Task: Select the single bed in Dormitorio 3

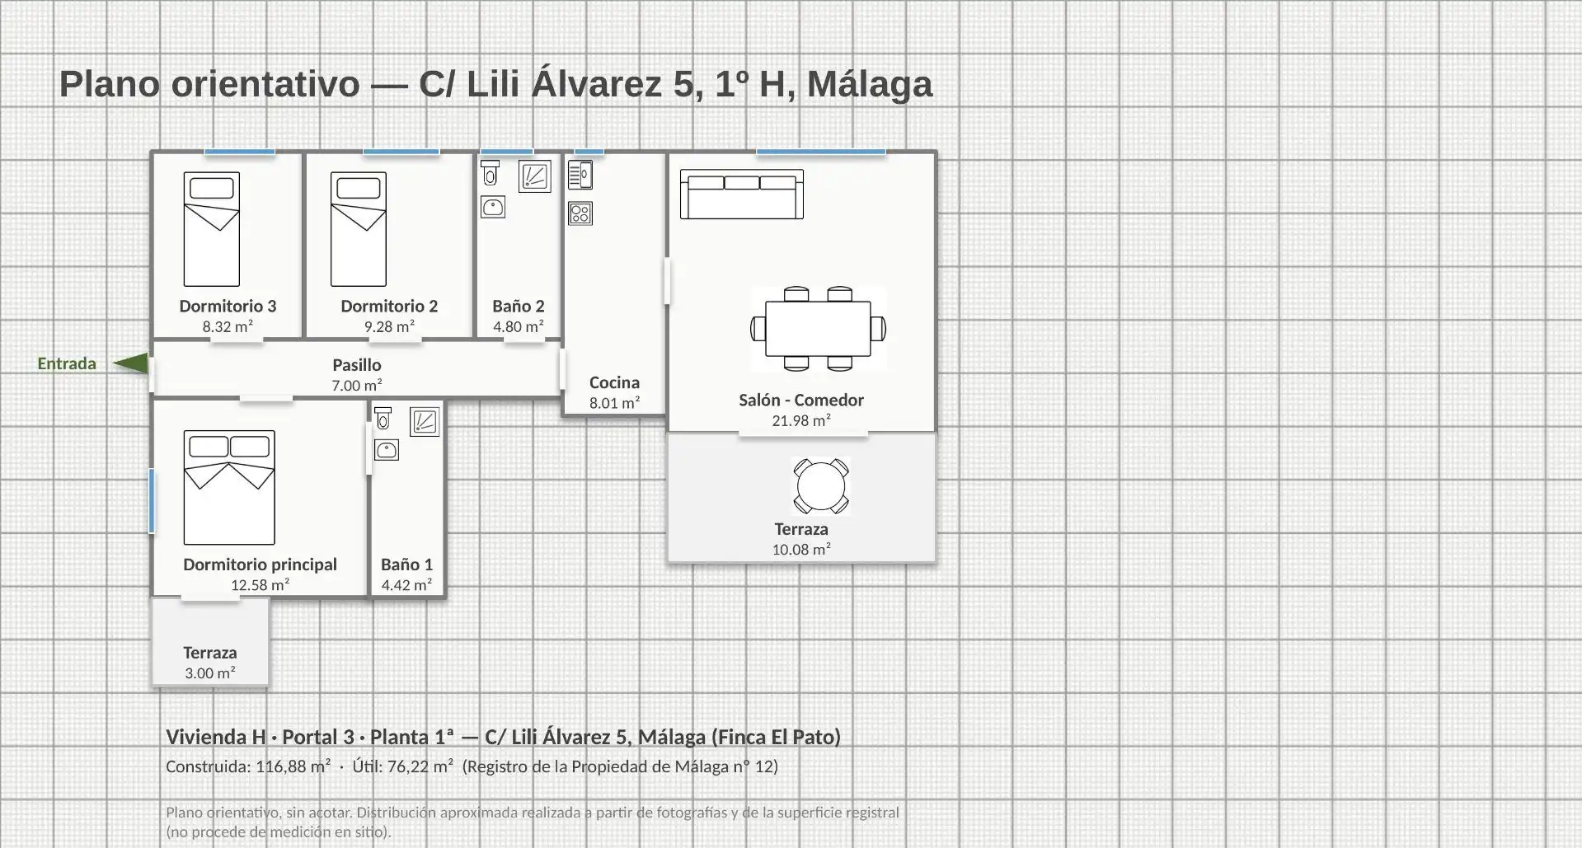Action: [x=212, y=229]
